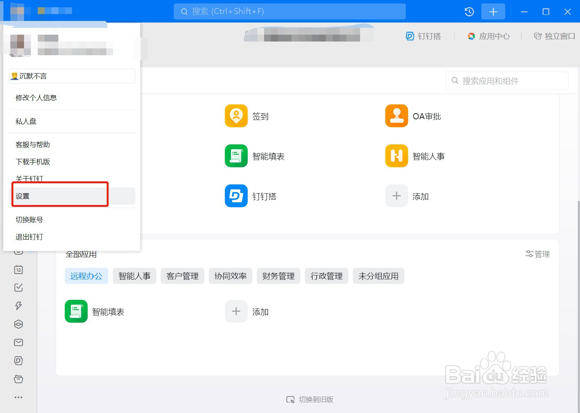580x413 pixels.
Task: Choose 下载手机版 in the profile menu
Action: pyautogui.click(x=72, y=162)
